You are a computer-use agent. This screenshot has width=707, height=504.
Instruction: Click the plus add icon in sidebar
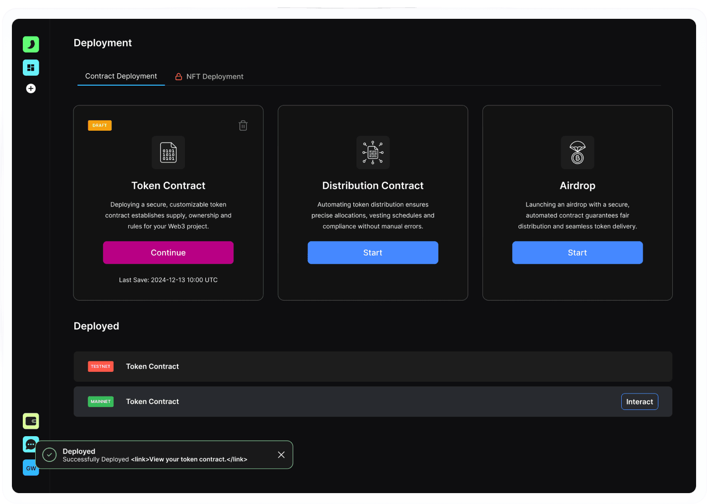(31, 89)
